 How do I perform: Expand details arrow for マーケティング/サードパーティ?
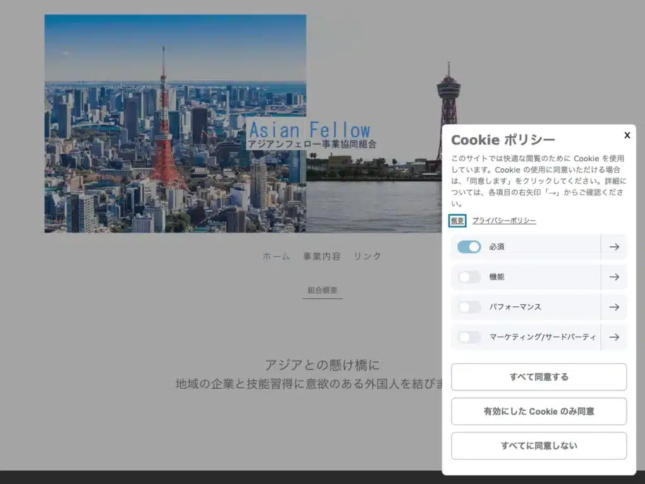coord(614,337)
